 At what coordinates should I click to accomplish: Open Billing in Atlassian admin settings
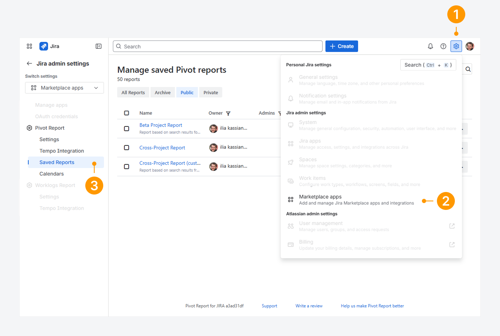click(371, 245)
